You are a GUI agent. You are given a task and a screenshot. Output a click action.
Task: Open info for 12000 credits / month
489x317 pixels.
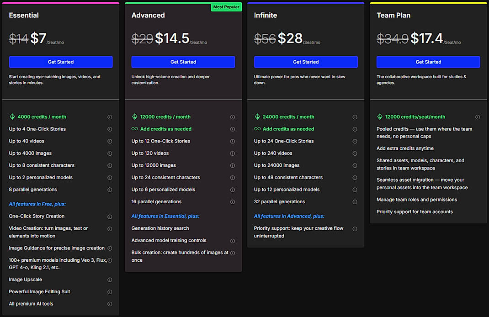233,117
